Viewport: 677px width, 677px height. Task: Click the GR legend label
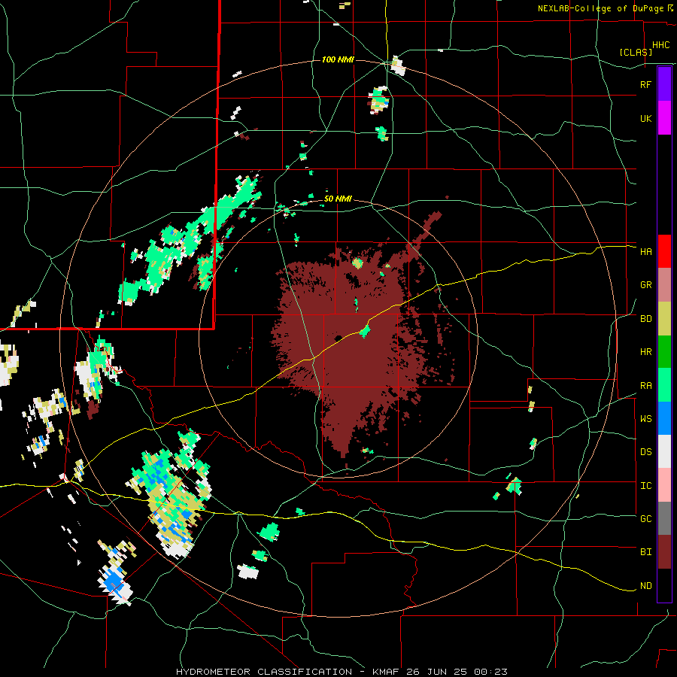[645, 285]
